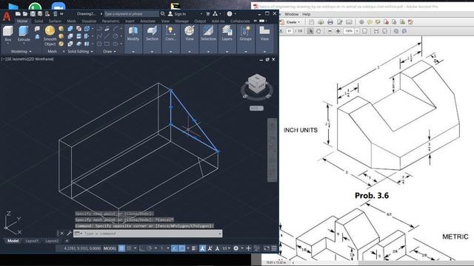Toggle grid display in status bar

point(121,248)
